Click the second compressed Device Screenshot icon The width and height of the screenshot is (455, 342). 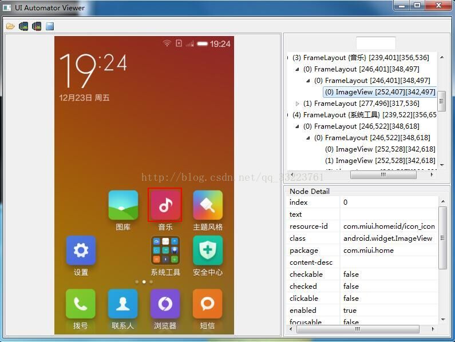point(37,26)
